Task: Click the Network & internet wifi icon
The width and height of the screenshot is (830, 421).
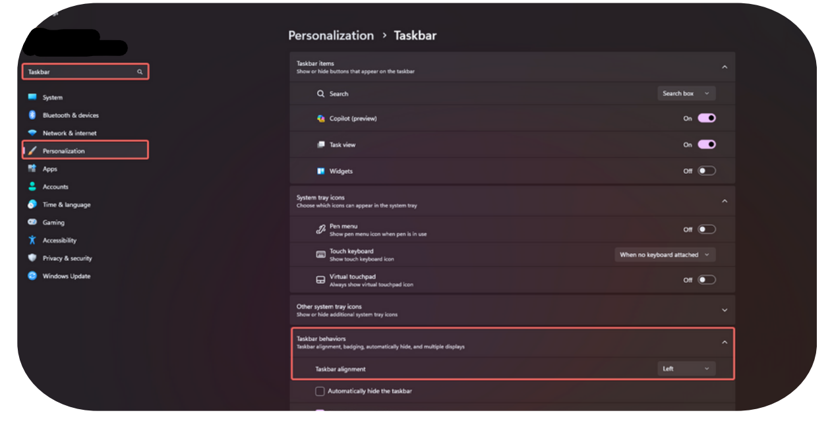Action: tap(32, 132)
